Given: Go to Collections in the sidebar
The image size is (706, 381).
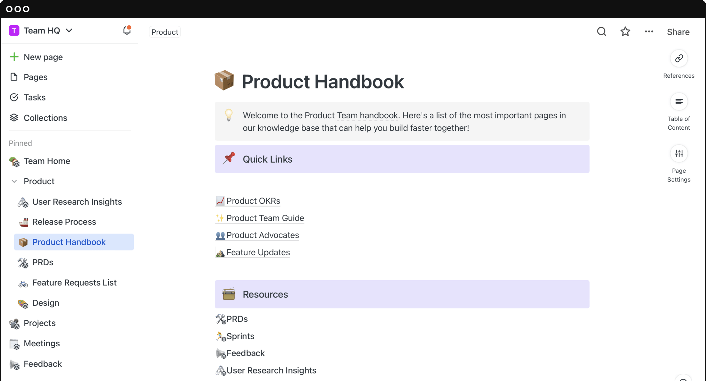Looking at the screenshot, I should (45, 118).
